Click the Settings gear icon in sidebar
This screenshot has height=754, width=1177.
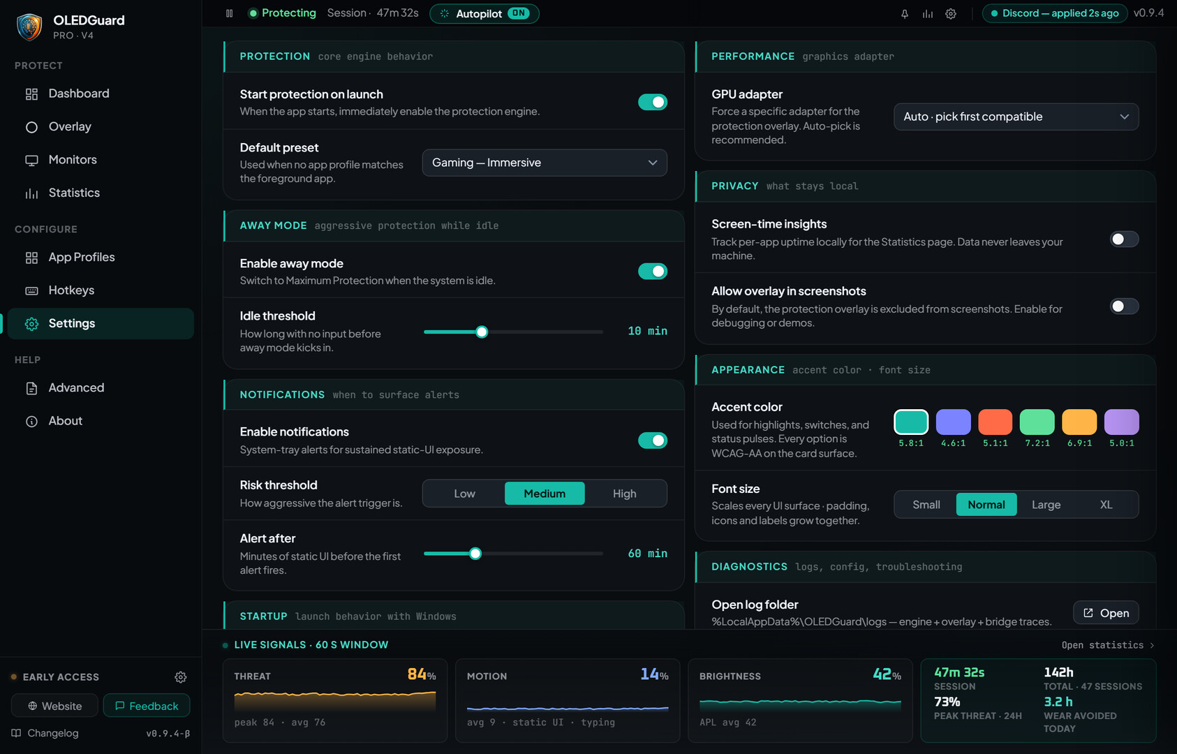tap(31, 324)
